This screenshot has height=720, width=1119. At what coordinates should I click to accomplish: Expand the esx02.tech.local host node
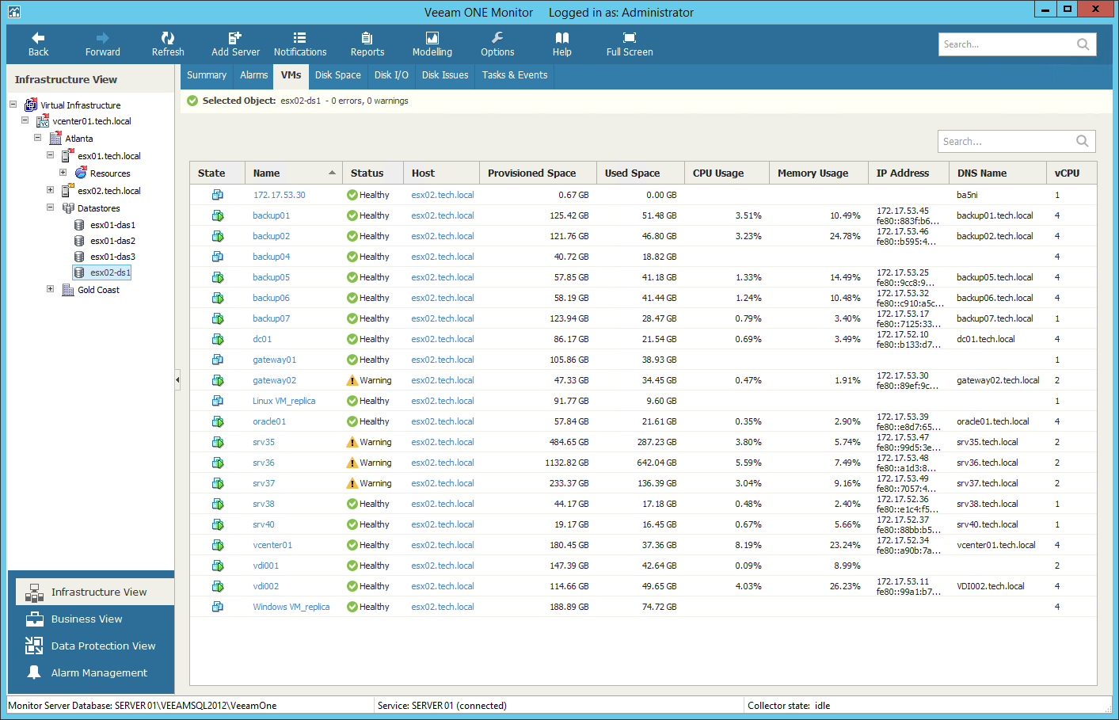[x=51, y=190]
